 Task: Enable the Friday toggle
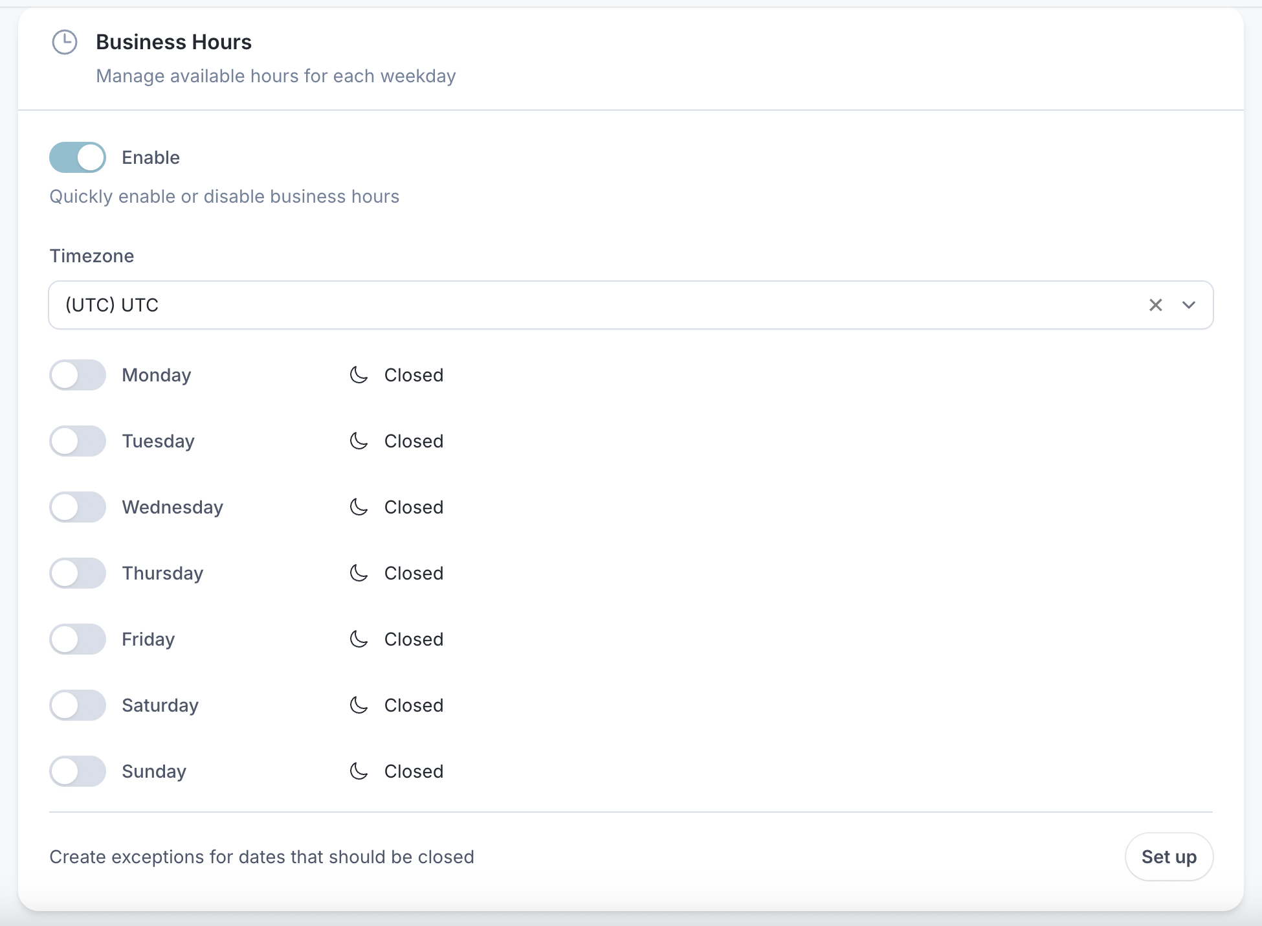pyautogui.click(x=77, y=639)
